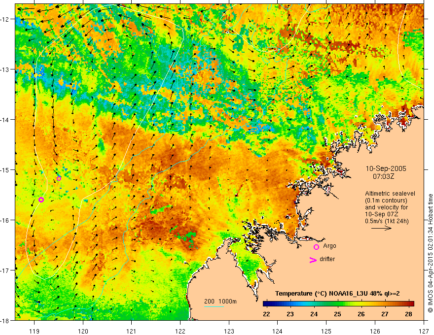Screen dimensions: 434x335
Task: Click colorbar tick label 27
Action: pos(385,314)
